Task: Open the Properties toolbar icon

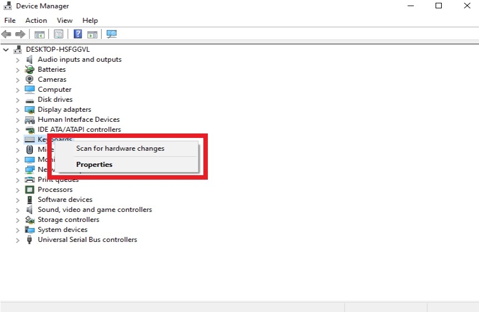Action: coord(58,34)
